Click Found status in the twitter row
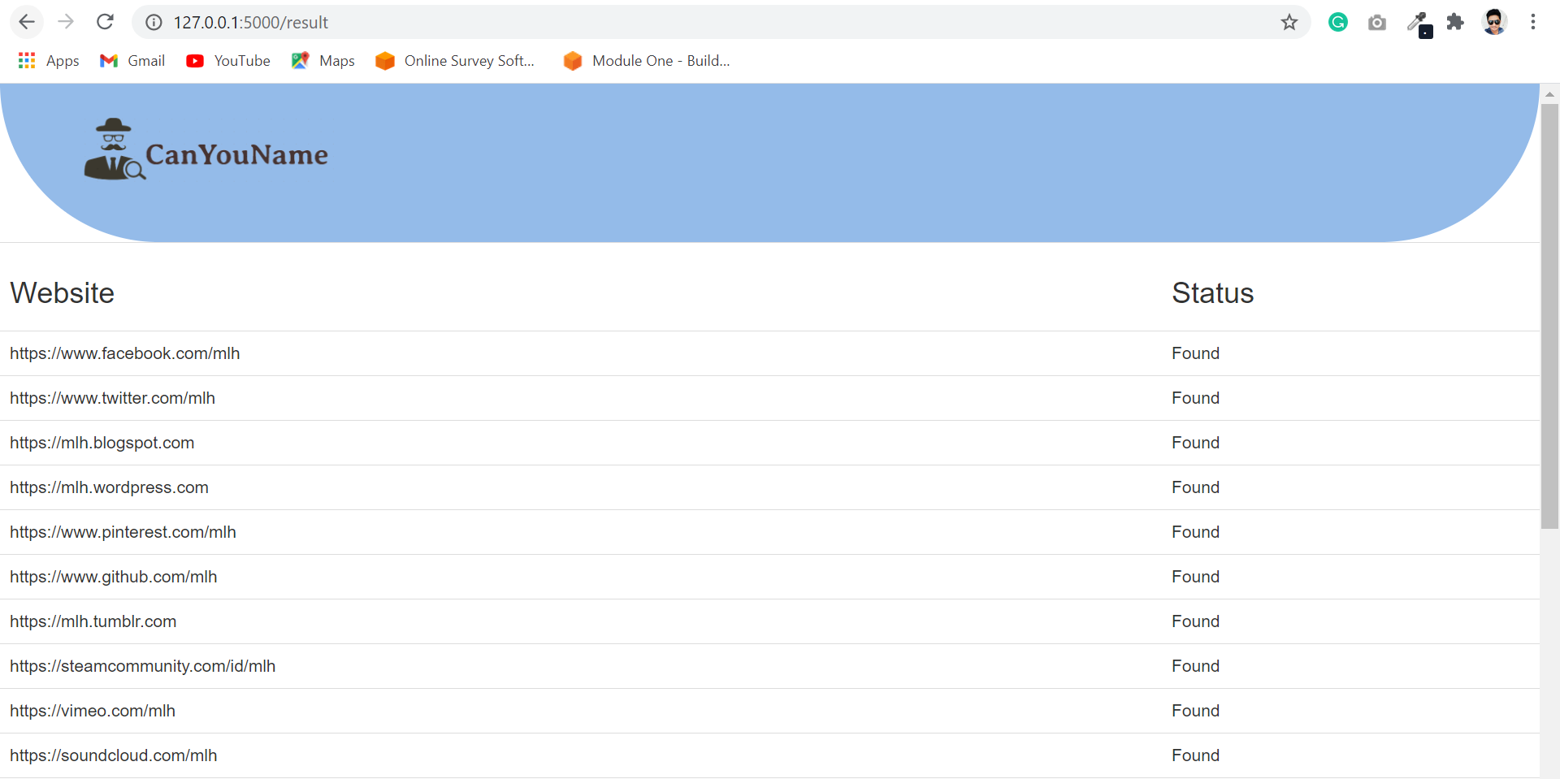The height and width of the screenshot is (779, 1560). point(1195,398)
